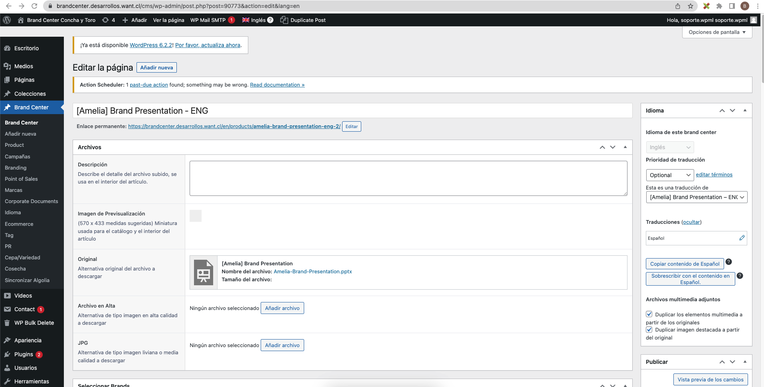Click the WordPress logo in admin bar
Screen dimensions: 764x387
point(7,20)
